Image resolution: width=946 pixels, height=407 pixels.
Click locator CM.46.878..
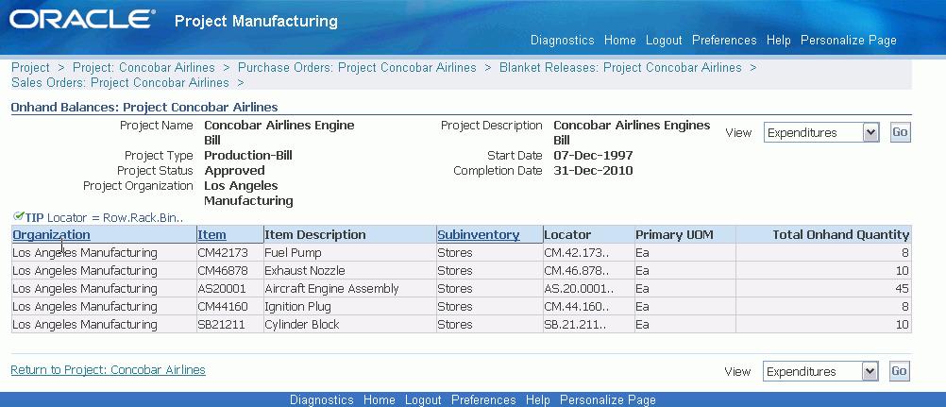576,270
